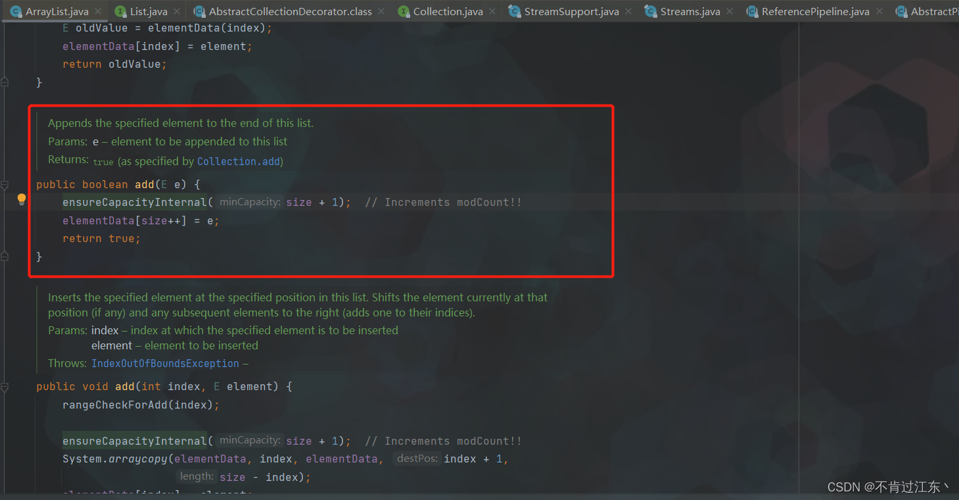The width and height of the screenshot is (959, 500).
Task: Click the first ensureCapacityInternal call in add(E e)
Action: 135,203
